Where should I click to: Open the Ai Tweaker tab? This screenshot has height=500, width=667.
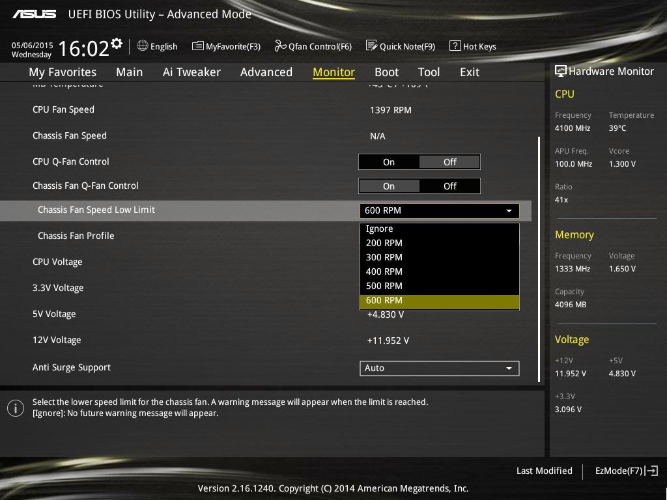click(x=192, y=72)
